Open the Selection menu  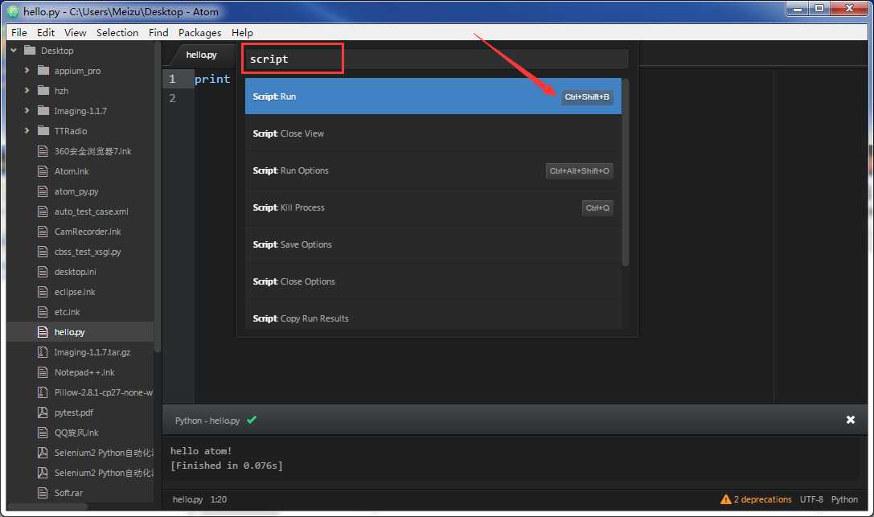click(x=117, y=32)
